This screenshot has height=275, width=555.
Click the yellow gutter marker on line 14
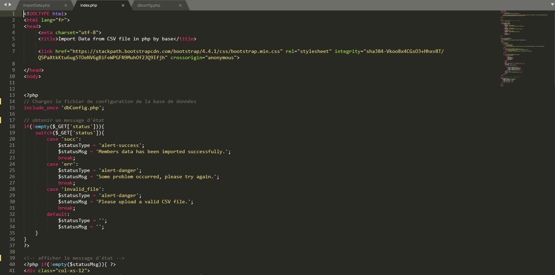[1, 101]
